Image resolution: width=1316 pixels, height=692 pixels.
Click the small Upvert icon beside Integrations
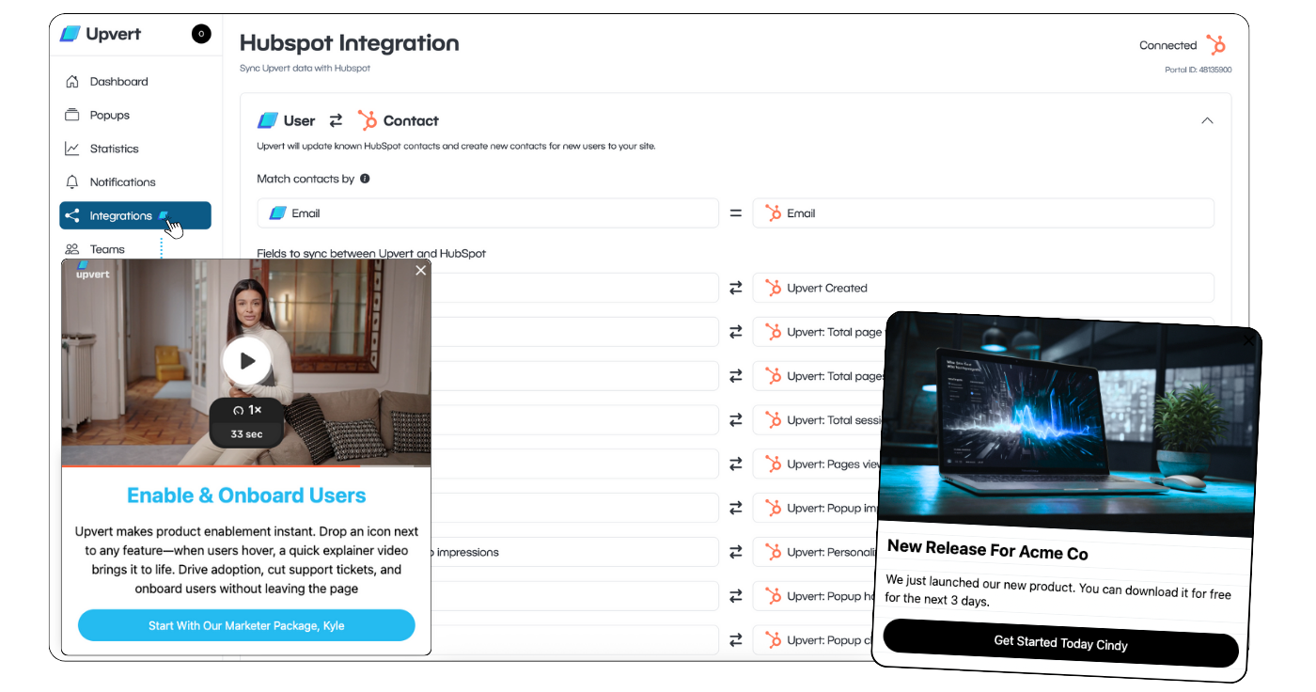[x=164, y=215]
